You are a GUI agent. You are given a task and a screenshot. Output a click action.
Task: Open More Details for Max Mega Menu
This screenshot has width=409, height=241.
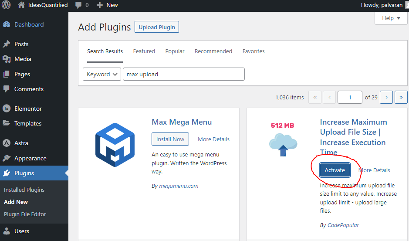[213, 139]
